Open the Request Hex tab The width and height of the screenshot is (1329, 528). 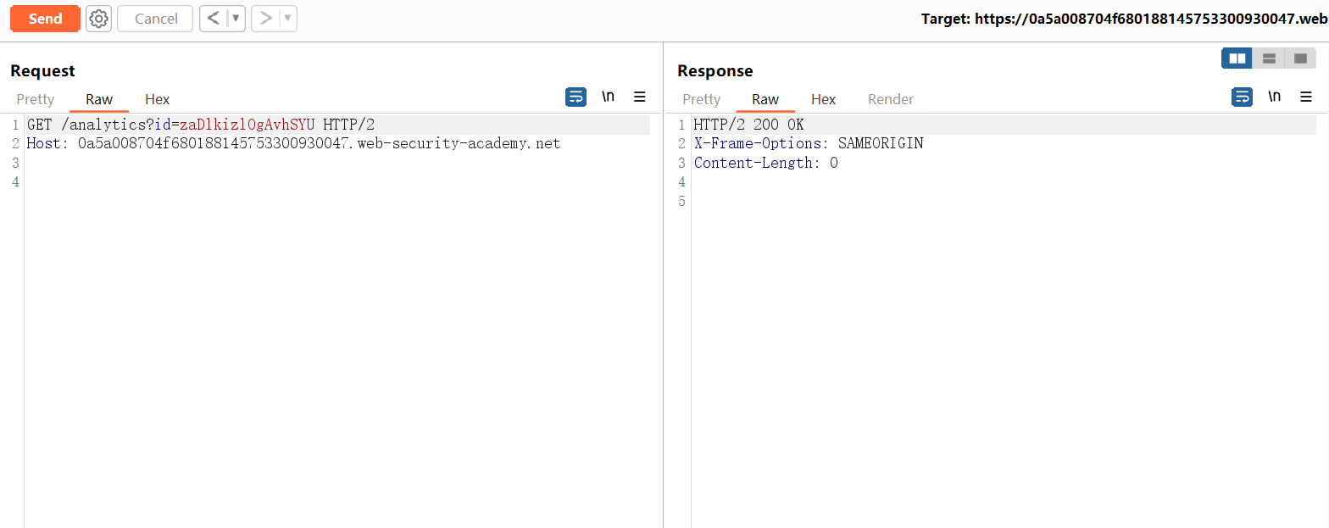(157, 99)
